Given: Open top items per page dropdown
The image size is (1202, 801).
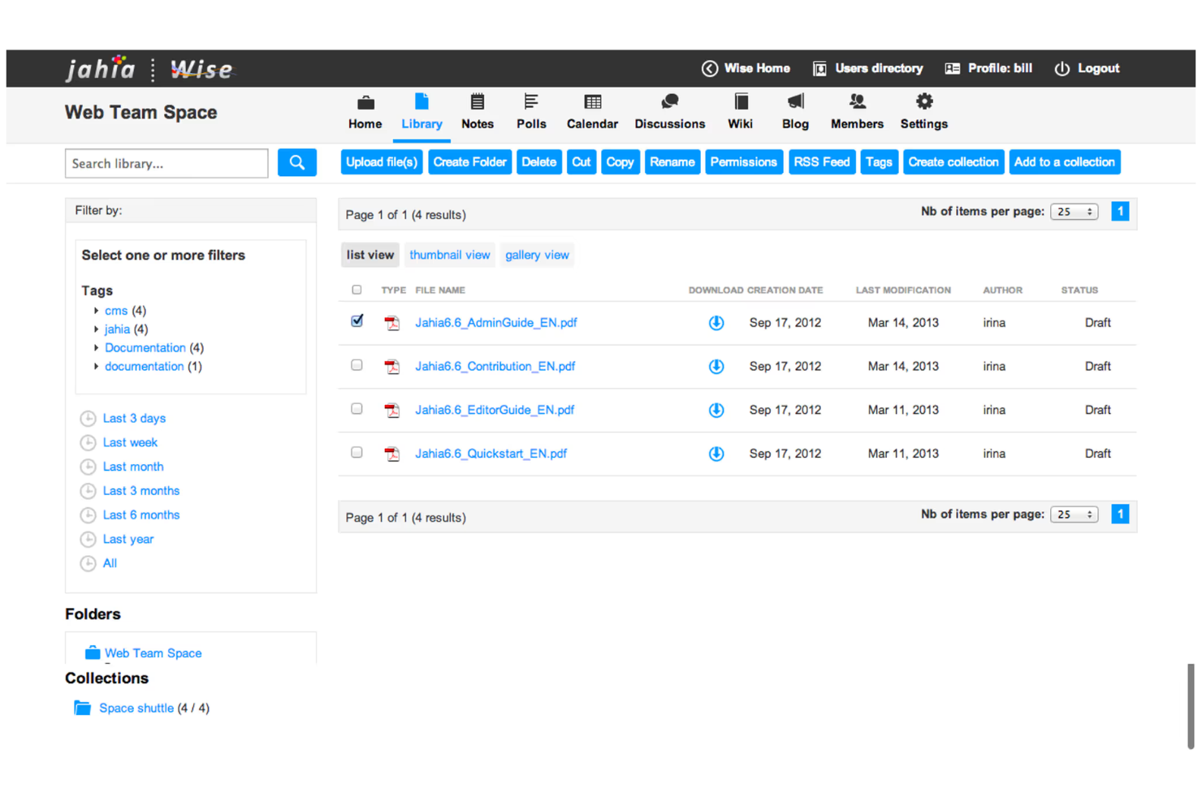Looking at the screenshot, I should click(1074, 212).
